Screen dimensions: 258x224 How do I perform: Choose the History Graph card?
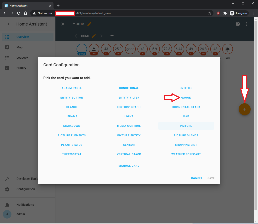(x=129, y=107)
